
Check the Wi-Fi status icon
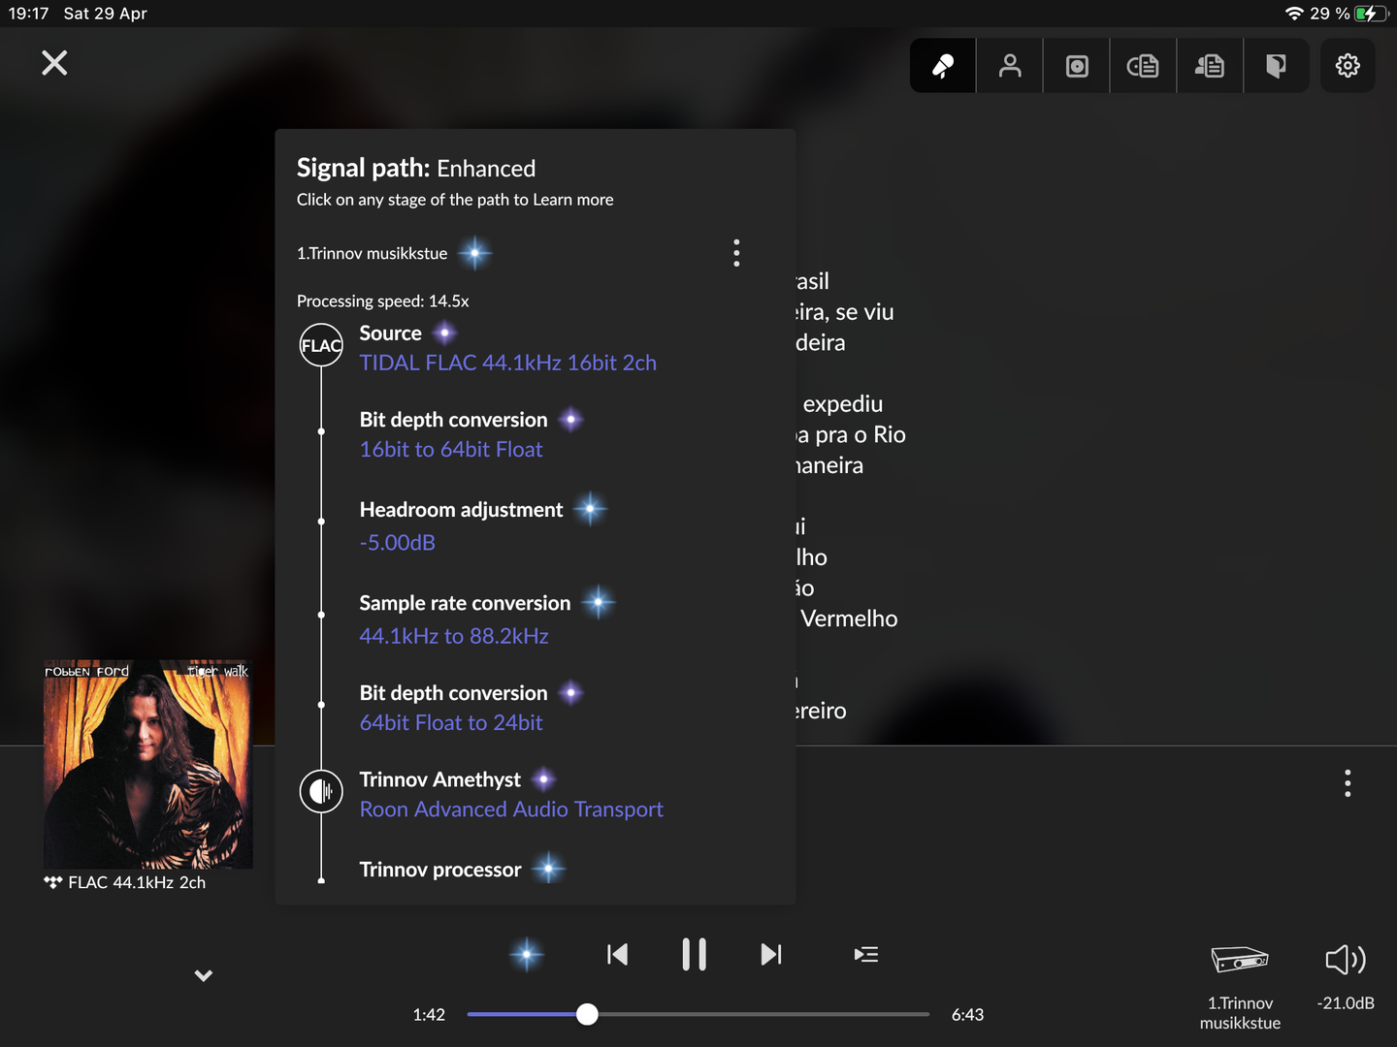tap(1294, 14)
